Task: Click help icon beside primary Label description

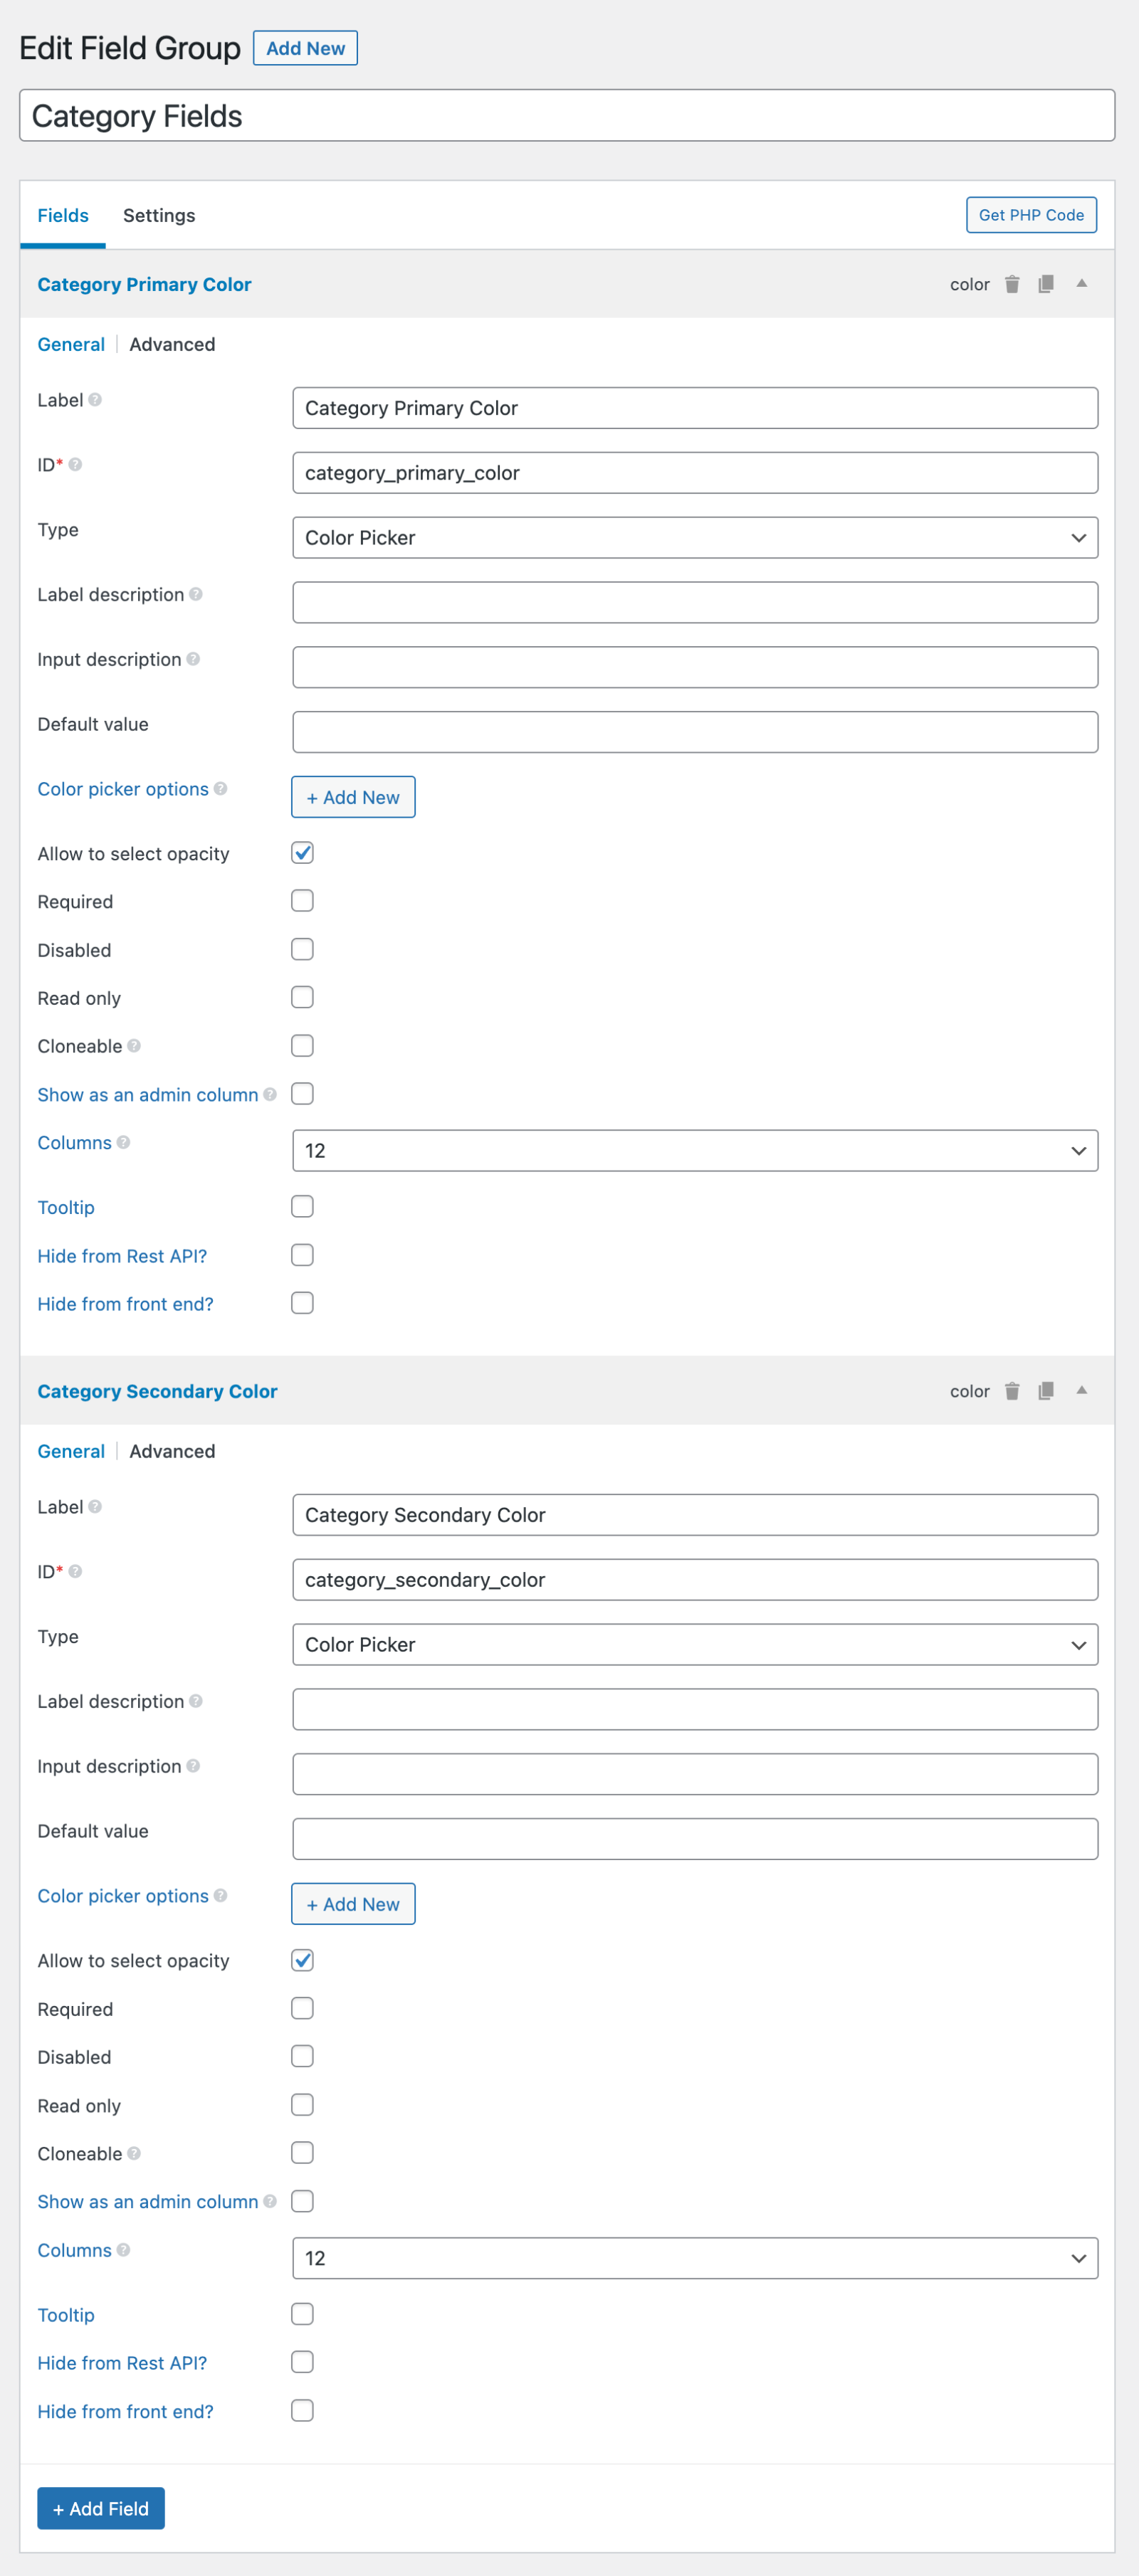Action: [x=196, y=594]
